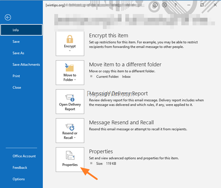Click the size value '119 KB'
Image resolution: width=221 pixels, height=188 pixels.
point(111,164)
